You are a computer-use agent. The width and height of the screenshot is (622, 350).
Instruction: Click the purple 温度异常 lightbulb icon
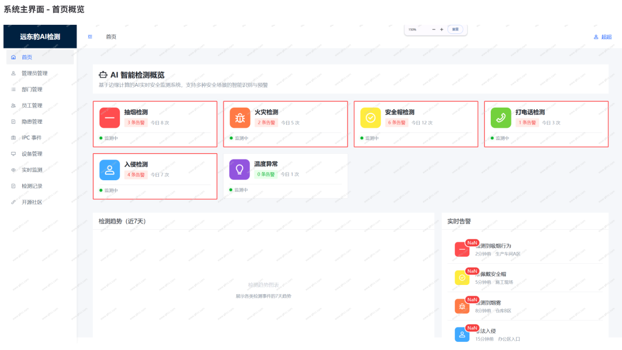(240, 170)
